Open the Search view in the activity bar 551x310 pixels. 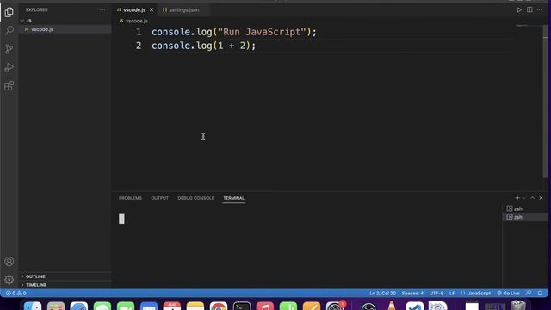pyautogui.click(x=9, y=30)
